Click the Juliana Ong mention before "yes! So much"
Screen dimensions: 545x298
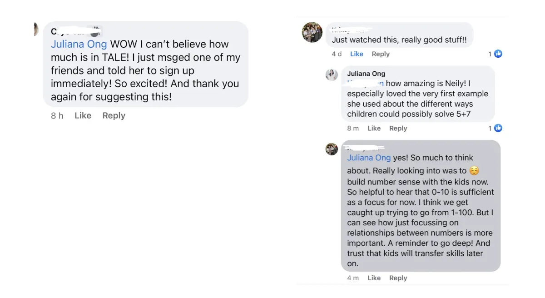(369, 158)
